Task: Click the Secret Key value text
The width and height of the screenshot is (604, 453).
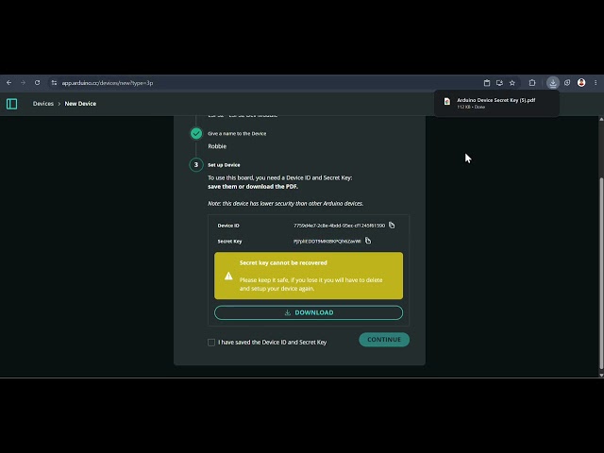Action: 327,242
